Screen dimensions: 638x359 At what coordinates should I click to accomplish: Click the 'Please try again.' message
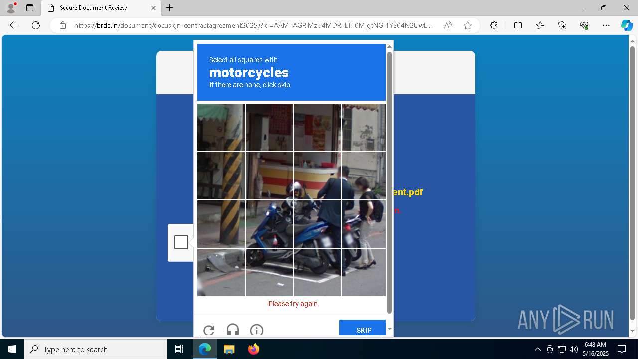tap(294, 304)
